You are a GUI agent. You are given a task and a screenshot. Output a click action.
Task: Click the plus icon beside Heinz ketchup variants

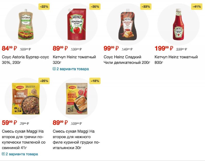tap(54, 69)
